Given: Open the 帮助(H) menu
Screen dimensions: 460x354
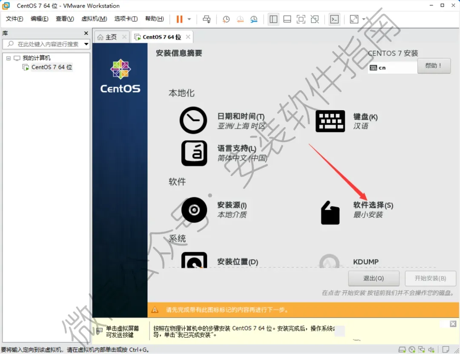Looking at the screenshot, I should click(154, 19).
